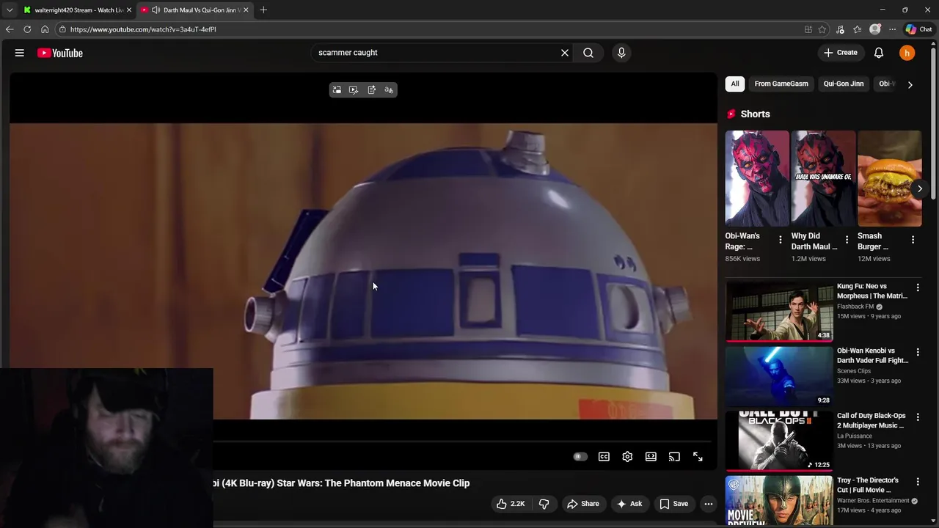Click the Create button

(x=841, y=53)
